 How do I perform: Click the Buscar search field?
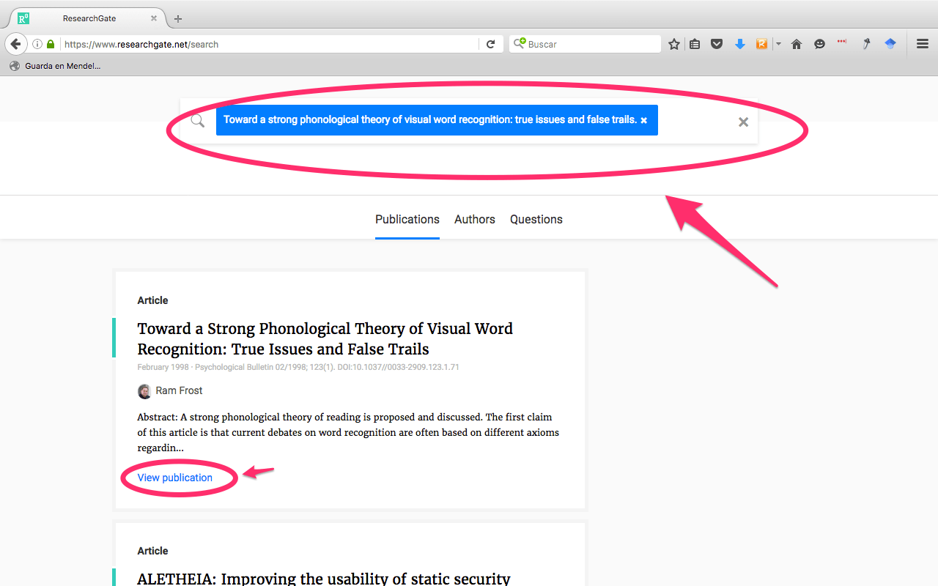click(x=585, y=44)
